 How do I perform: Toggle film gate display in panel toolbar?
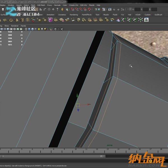5,29
